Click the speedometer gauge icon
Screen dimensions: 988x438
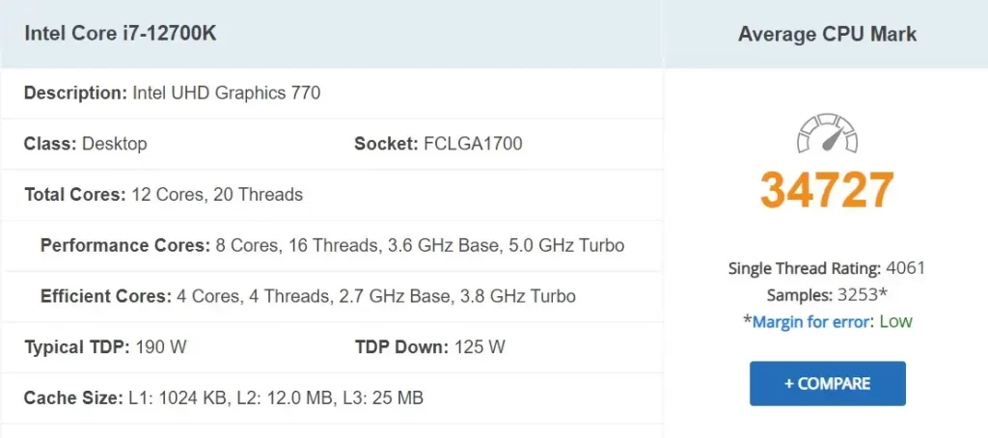(827, 135)
